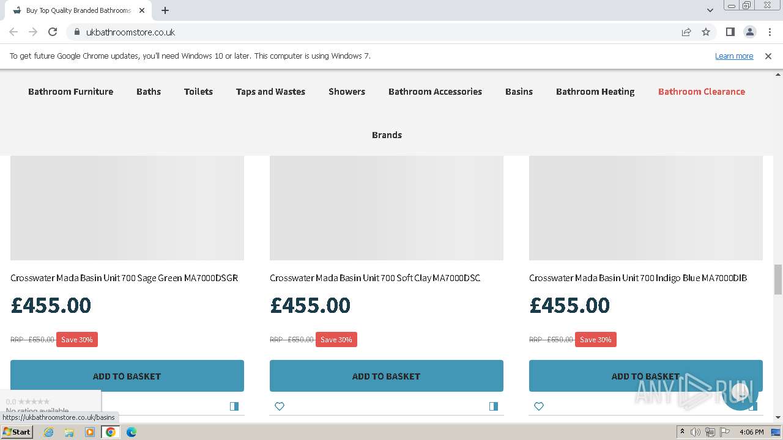
Task: Open Chrome side panel
Action: [730, 32]
